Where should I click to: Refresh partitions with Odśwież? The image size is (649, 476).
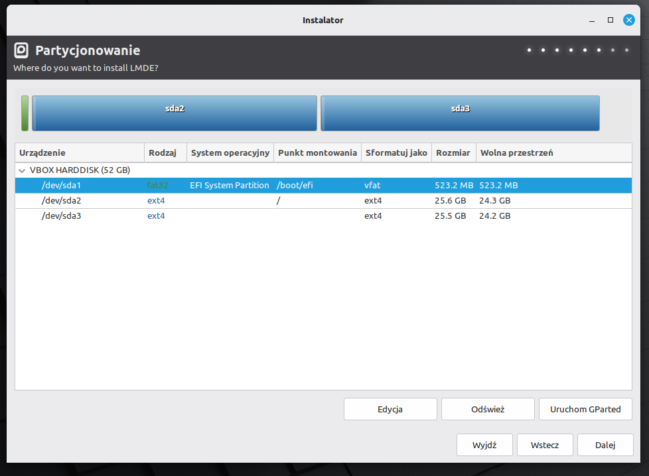tap(487, 409)
